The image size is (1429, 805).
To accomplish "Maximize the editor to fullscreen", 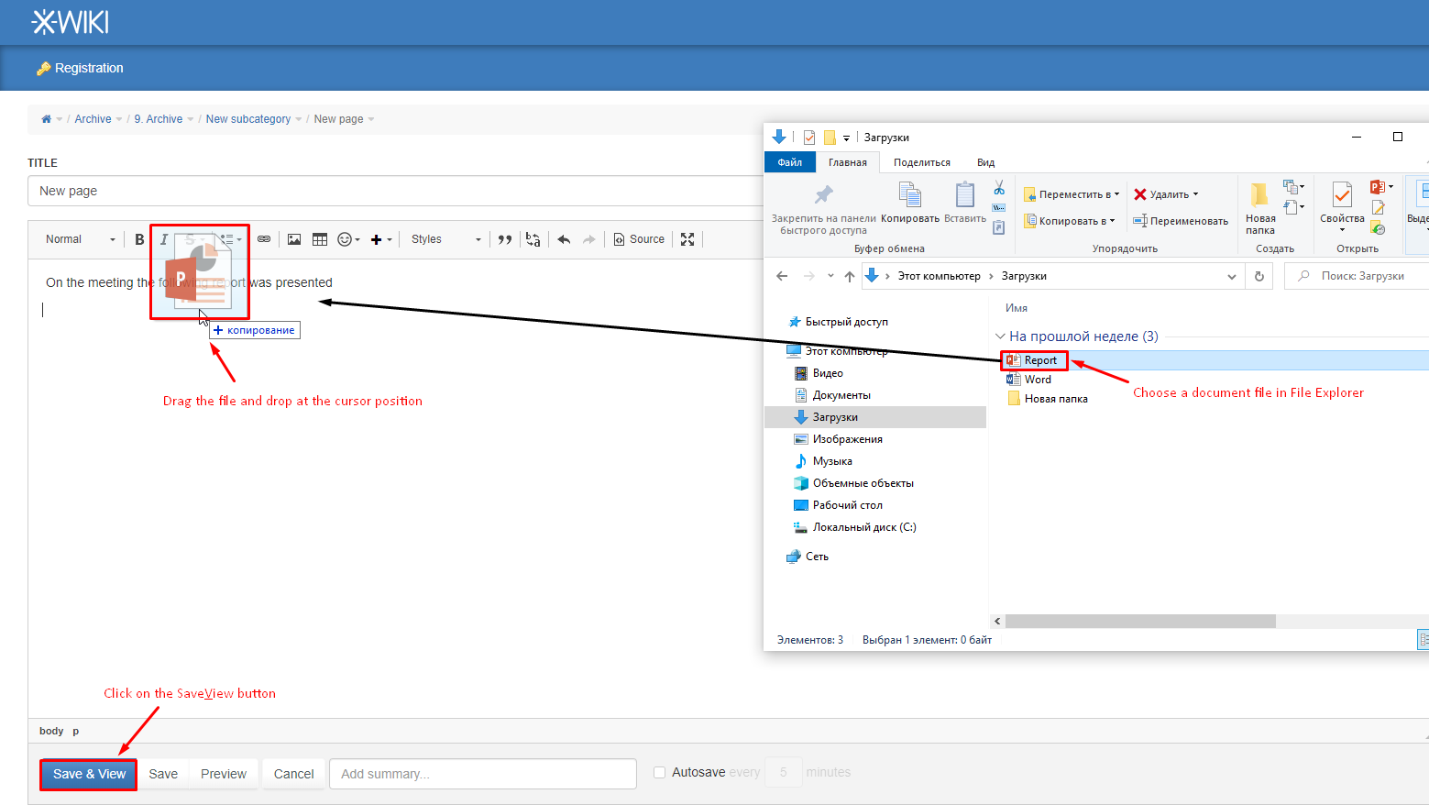I will (687, 239).
